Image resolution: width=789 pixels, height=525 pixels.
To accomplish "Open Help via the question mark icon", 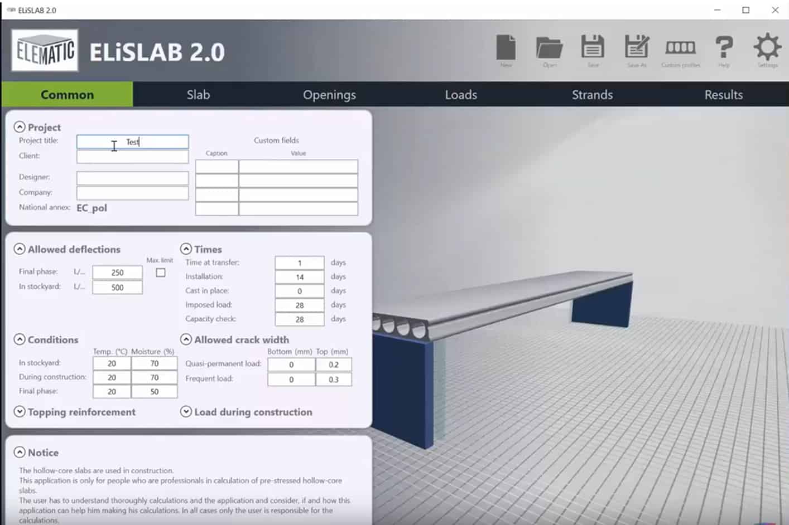I will [x=724, y=47].
